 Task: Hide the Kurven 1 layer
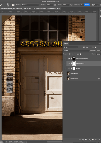(x=64, y=68)
